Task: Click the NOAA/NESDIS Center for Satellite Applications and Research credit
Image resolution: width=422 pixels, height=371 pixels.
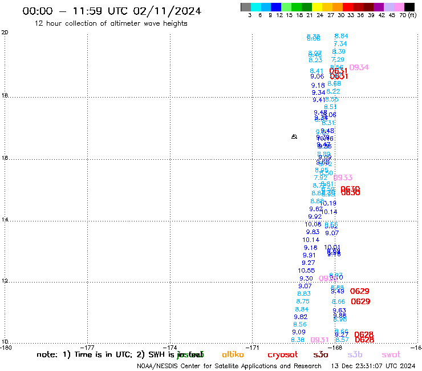Action: 229,366
